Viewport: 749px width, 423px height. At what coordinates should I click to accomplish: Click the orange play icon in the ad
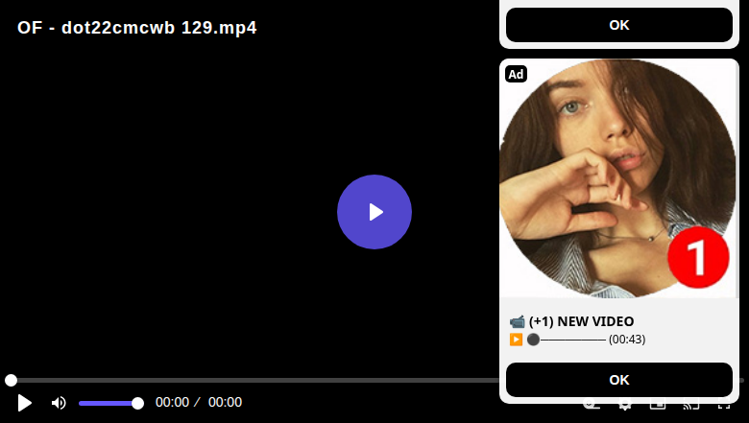pyautogui.click(x=516, y=339)
